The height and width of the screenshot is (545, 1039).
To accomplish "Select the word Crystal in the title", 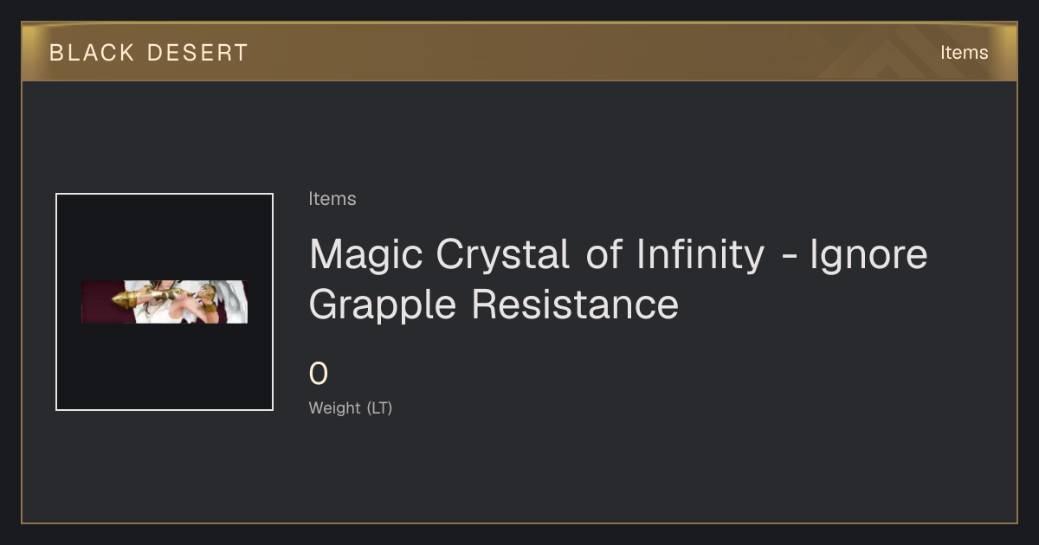I will 502,254.
